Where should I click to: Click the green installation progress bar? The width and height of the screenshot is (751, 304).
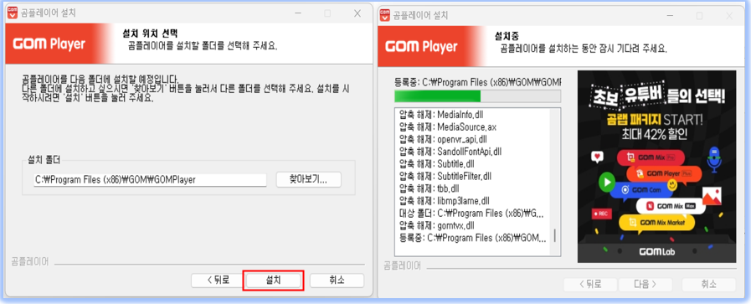(477, 95)
